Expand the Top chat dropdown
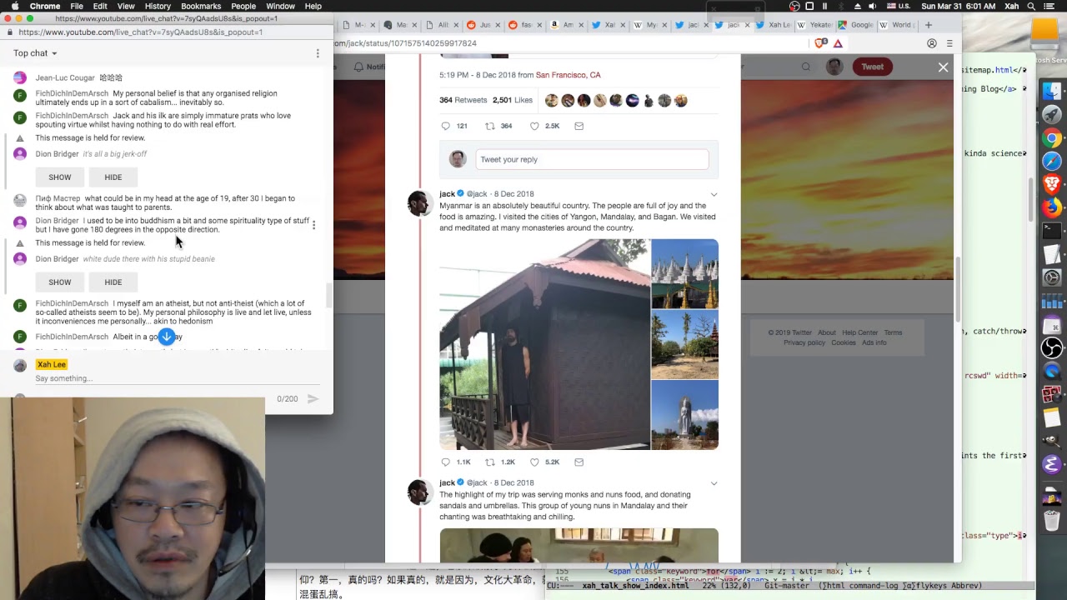Viewport: 1067px width, 600px height. (35, 53)
